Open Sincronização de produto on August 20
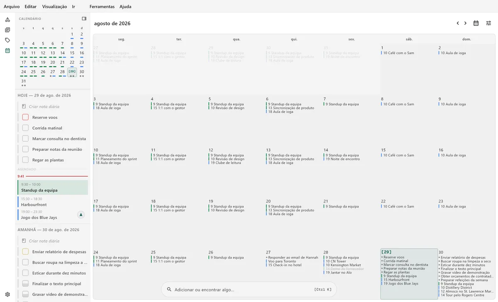The image size is (498, 302). (x=291, y=210)
